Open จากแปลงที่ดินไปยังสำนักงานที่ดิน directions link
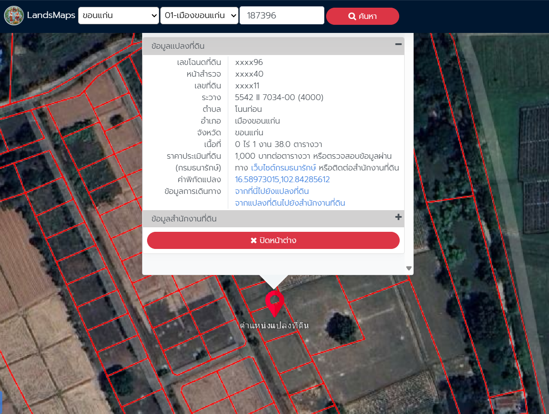 click(290, 203)
